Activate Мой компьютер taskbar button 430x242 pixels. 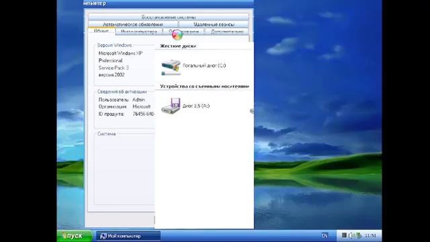point(128,236)
